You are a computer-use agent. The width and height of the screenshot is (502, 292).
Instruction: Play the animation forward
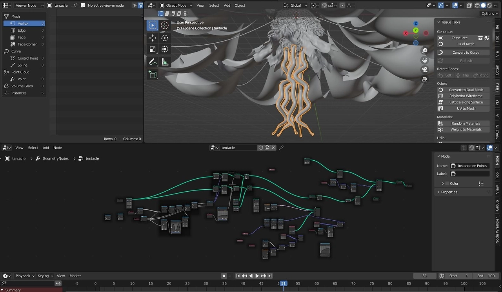point(257,276)
